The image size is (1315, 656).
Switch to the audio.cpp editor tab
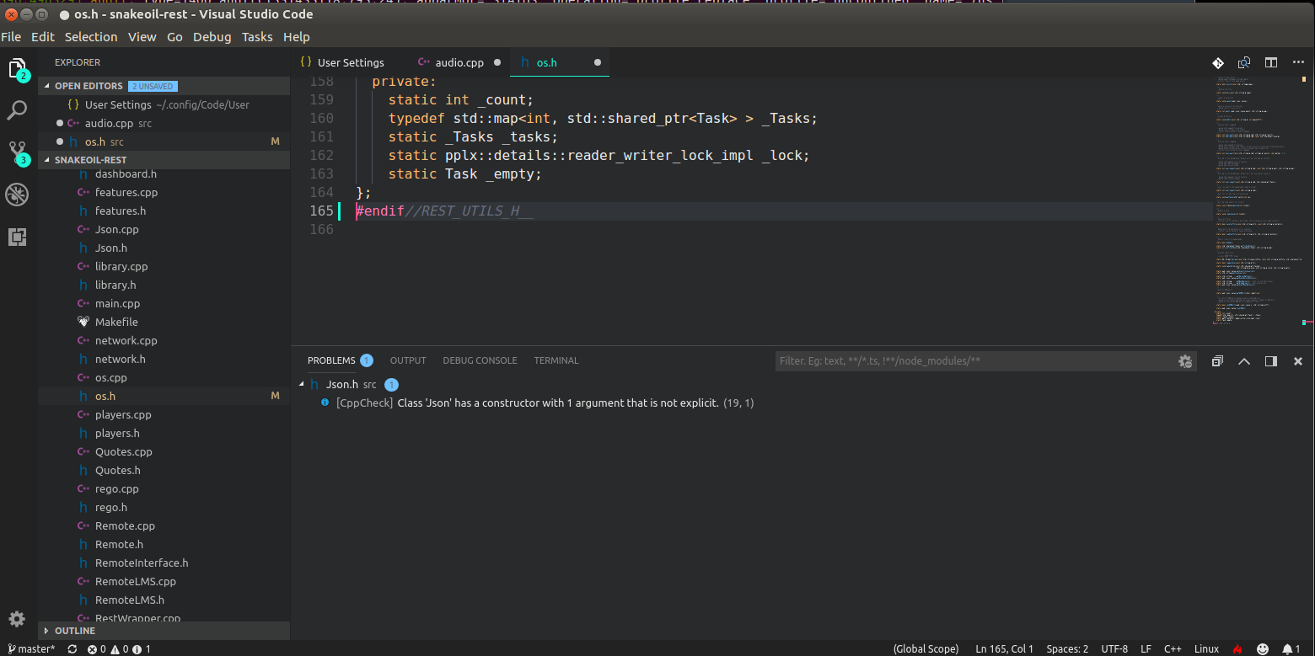[x=459, y=62]
